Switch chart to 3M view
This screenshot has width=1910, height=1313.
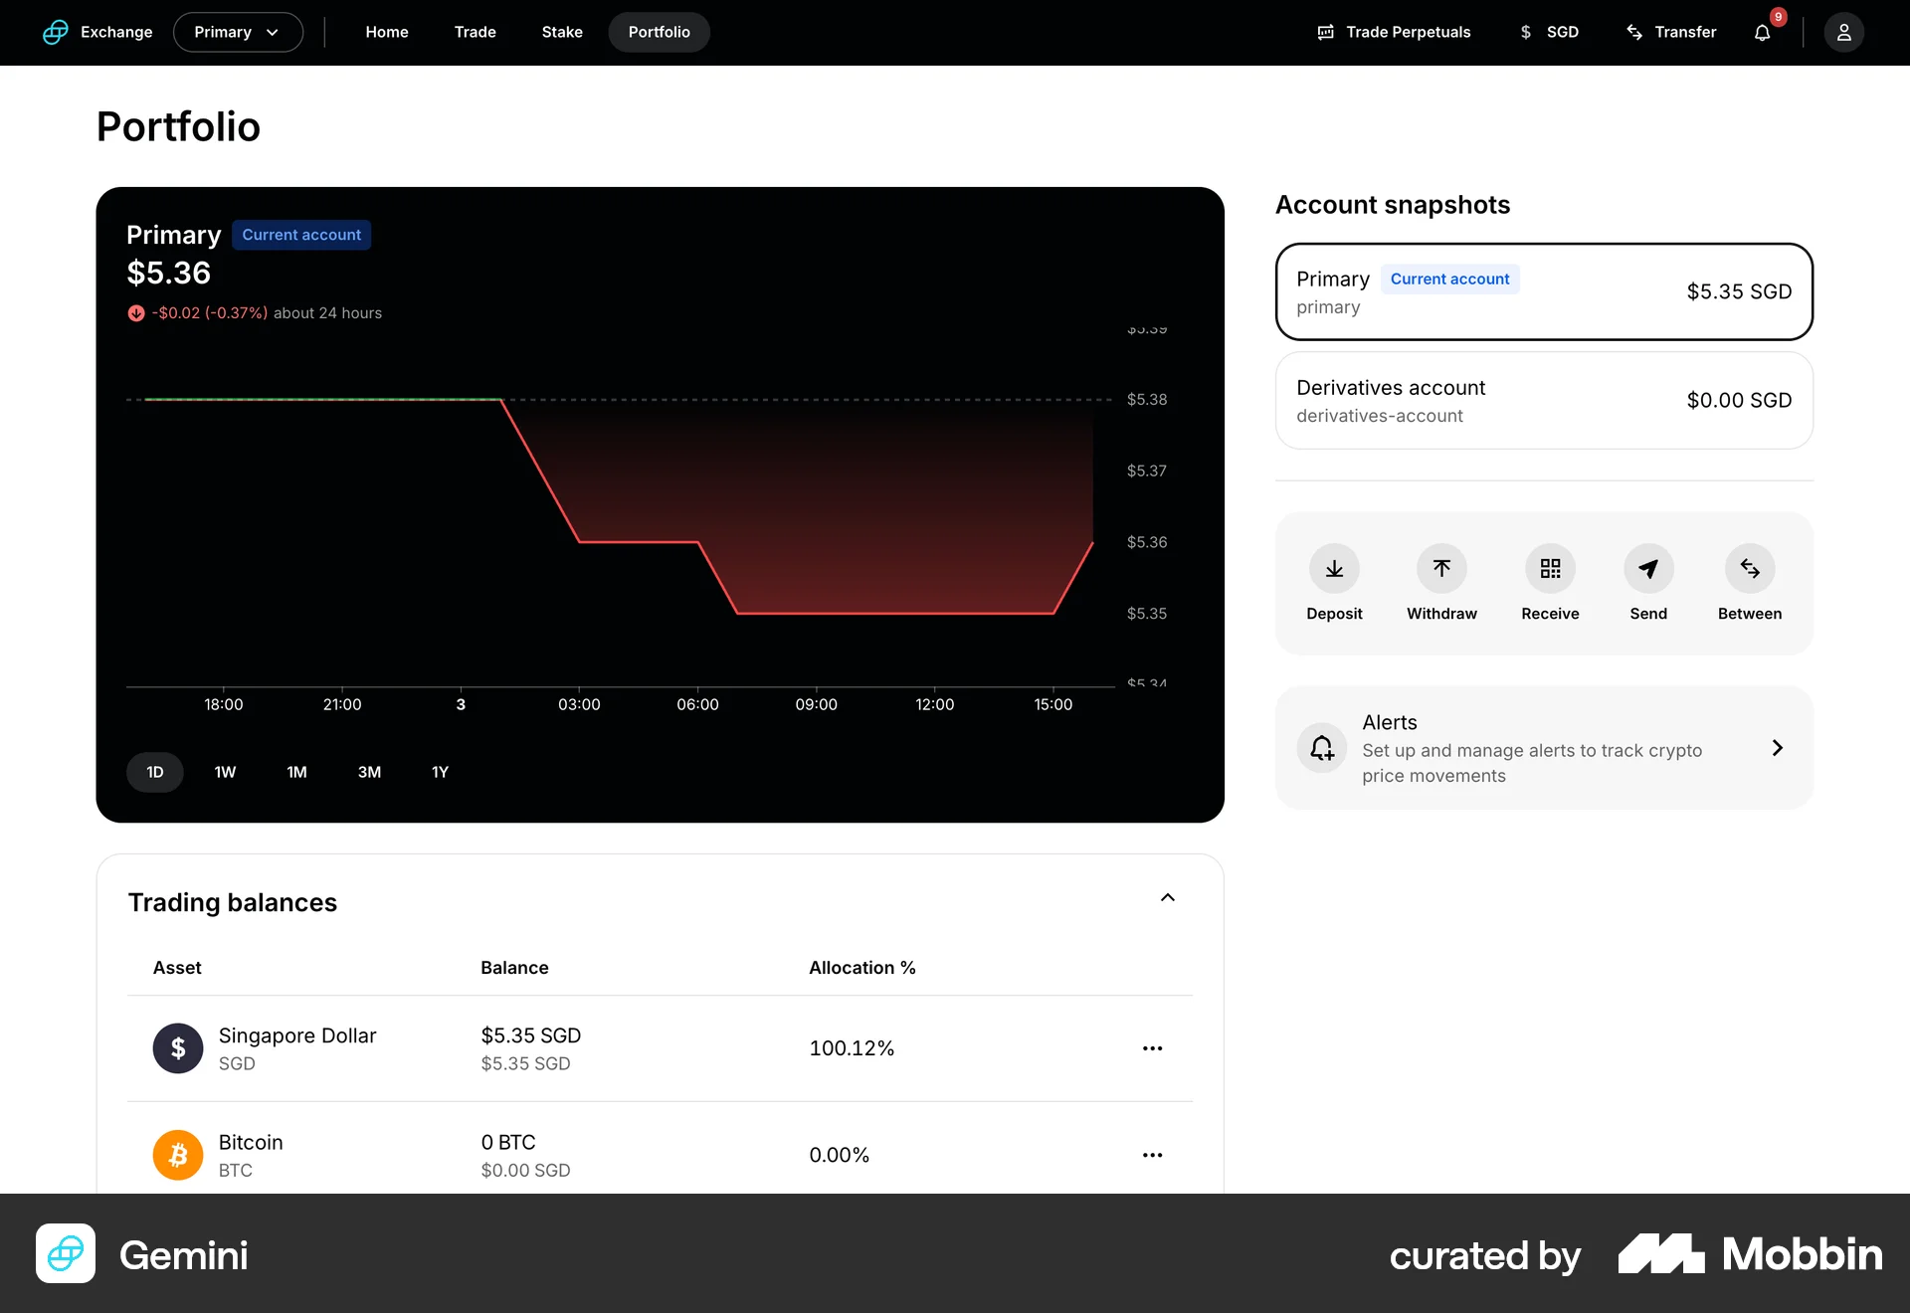click(369, 772)
